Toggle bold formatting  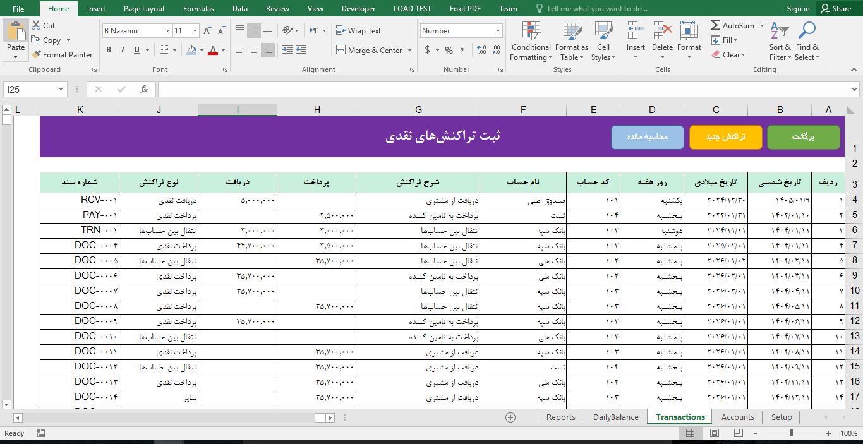pyautogui.click(x=108, y=49)
